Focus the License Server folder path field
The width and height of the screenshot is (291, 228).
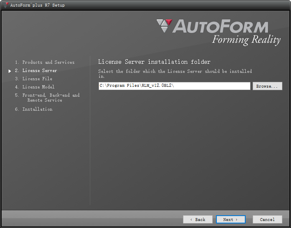point(174,86)
